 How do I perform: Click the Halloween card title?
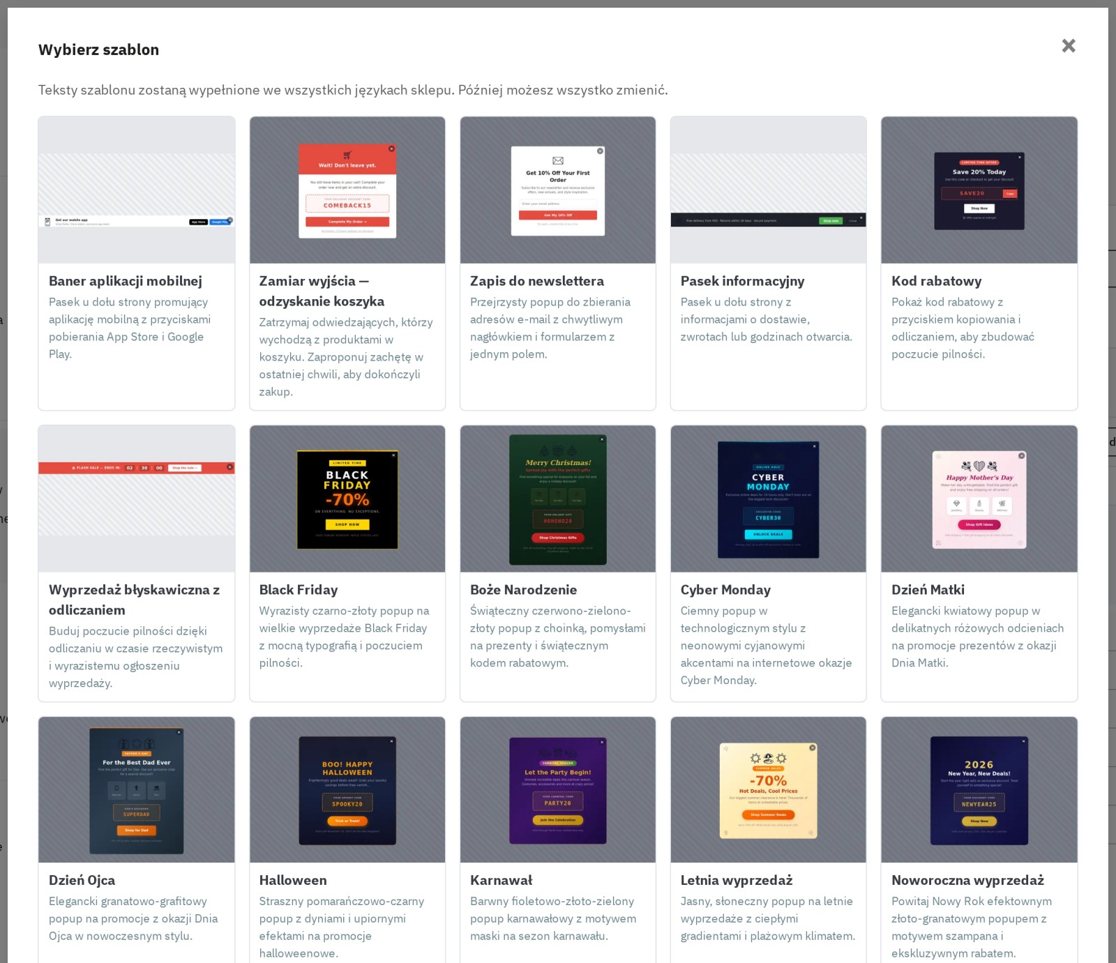(x=293, y=881)
